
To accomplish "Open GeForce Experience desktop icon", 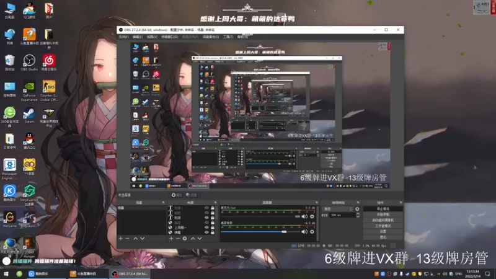I will pyautogui.click(x=29, y=91).
